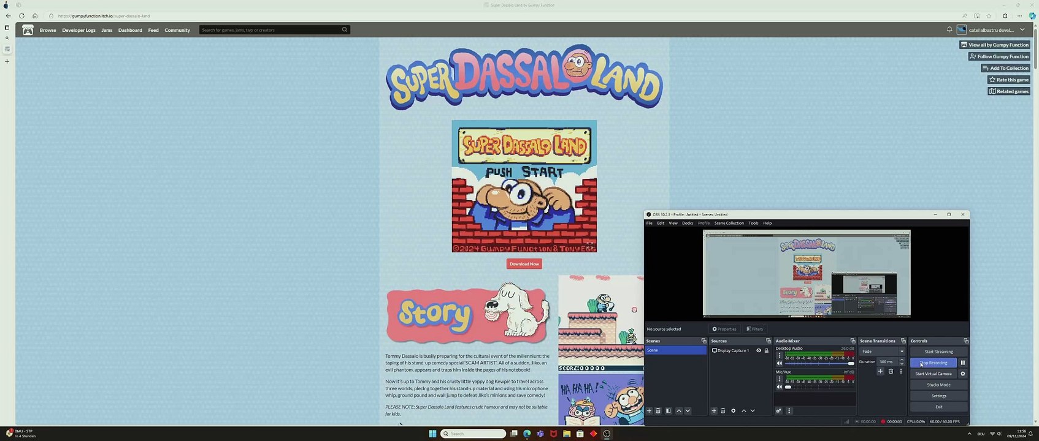
Task: Add a configurable scene transition
Action: pyautogui.click(x=880, y=371)
